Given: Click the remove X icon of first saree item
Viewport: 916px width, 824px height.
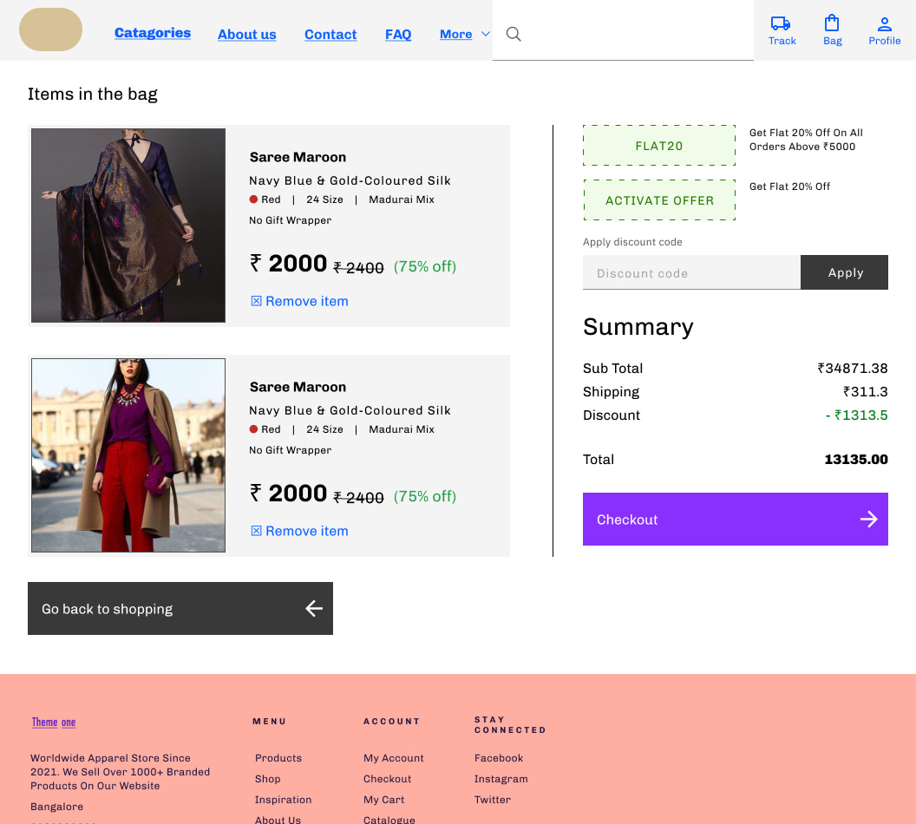Looking at the screenshot, I should pos(256,301).
